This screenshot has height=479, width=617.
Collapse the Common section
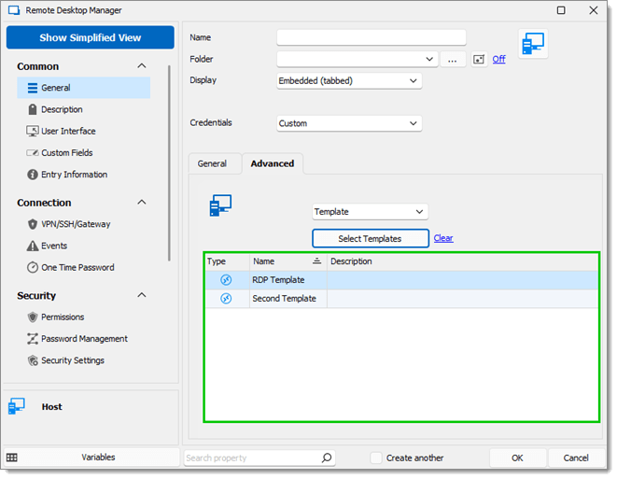coord(142,66)
